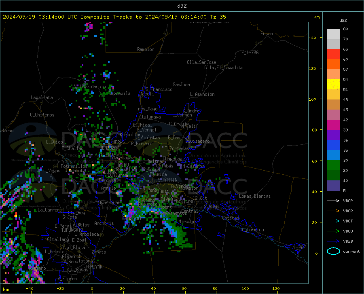Pick the dark orange 57-60 dBZ swatch

click(x=333, y=64)
